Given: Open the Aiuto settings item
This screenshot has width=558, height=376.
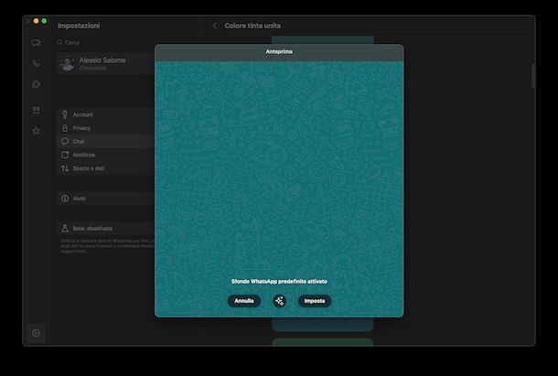Looking at the screenshot, I should point(105,199).
